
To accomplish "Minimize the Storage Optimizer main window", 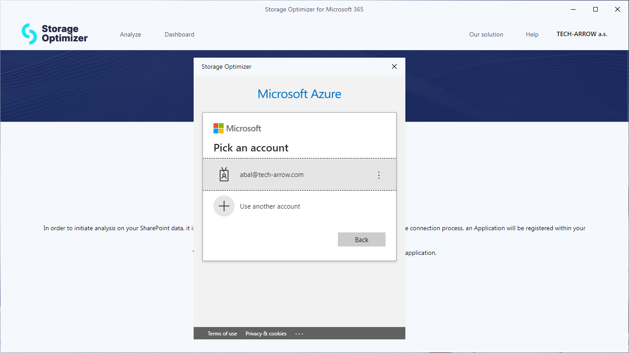I will [x=573, y=9].
